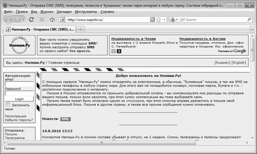Click the Напиши.Ру breadcrumb link
Viewport: 257px width, 154px height.
[x=35, y=63]
